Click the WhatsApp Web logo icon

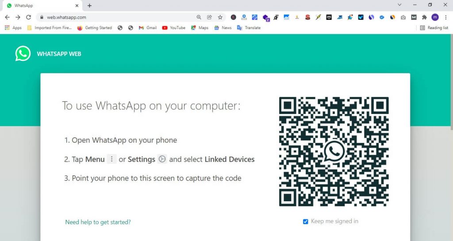(x=23, y=53)
